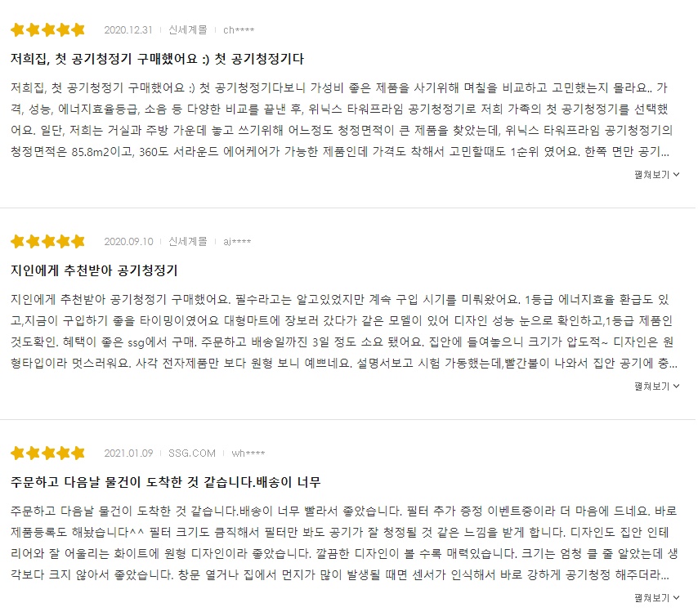
Task: Click the first star of the 2020.09.10 review
Action: [16, 241]
